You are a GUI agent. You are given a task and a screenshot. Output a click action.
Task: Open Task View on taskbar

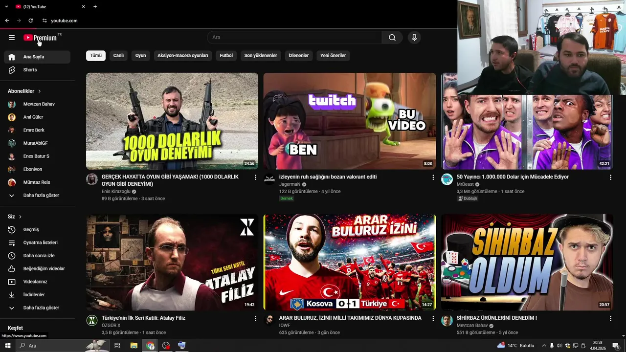click(x=117, y=346)
